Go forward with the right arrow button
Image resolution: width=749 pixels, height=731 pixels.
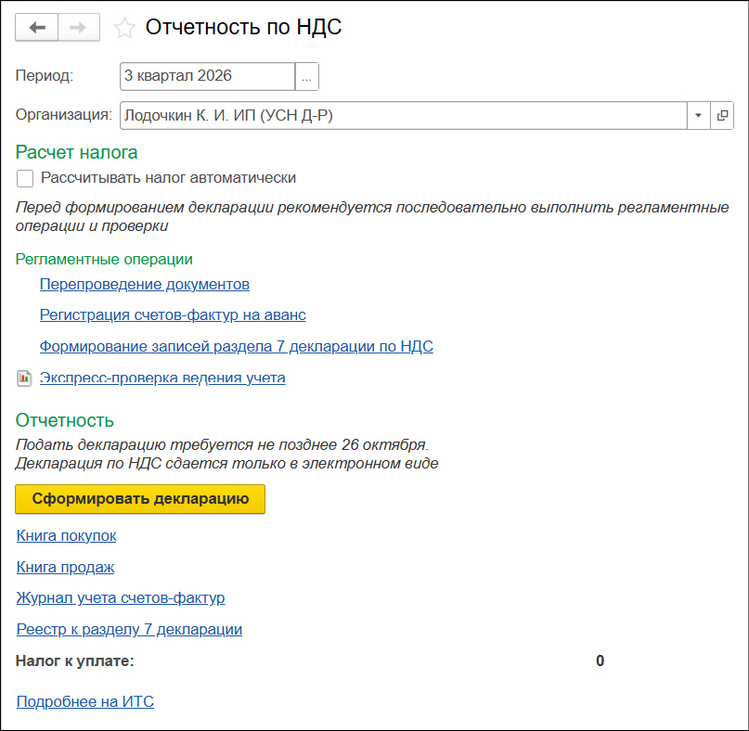click(x=79, y=28)
